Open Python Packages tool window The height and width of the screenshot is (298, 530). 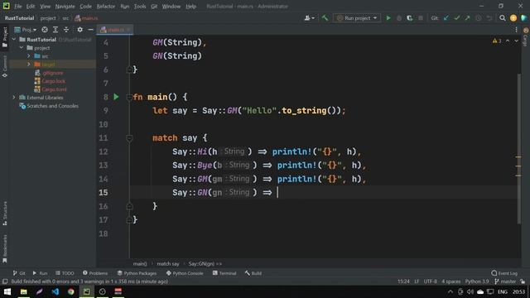137,273
